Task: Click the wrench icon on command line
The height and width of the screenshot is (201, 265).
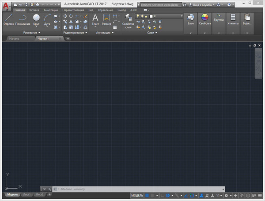Action: (49, 189)
